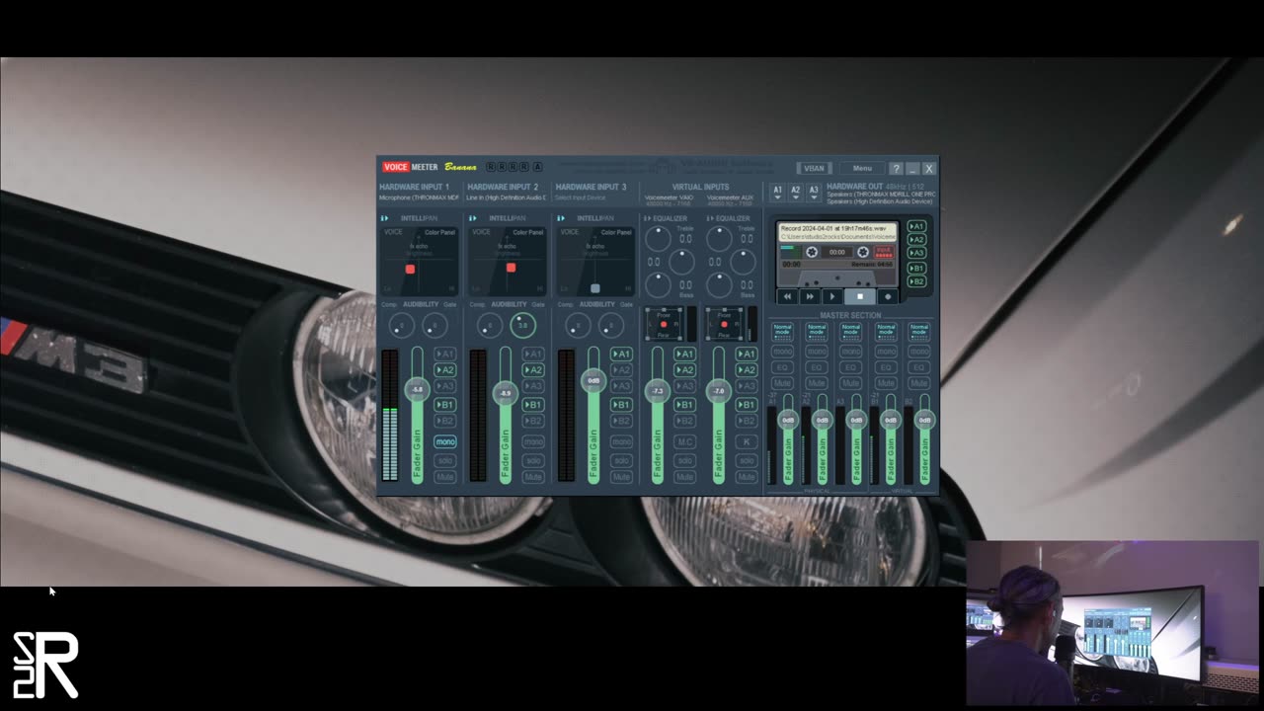Screen dimensions: 1264x711
Task: Start recording with the cassette record button
Action: click(887, 296)
